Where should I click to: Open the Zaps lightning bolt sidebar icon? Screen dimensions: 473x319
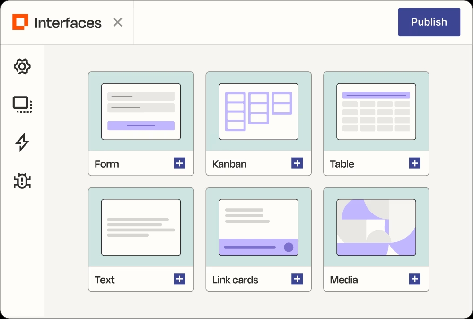(x=22, y=142)
